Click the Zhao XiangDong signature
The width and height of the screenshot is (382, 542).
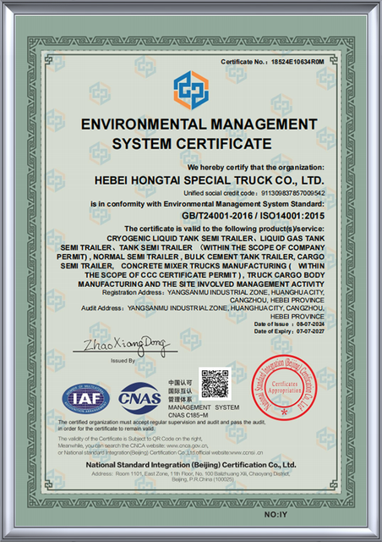click(126, 345)
